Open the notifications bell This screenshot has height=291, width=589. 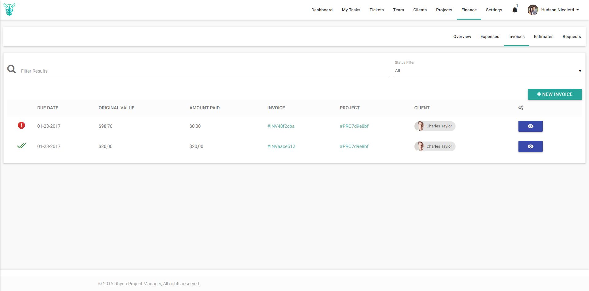[x=515, y=10]
